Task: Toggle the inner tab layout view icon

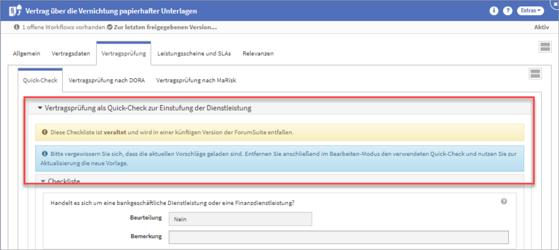Action: [535, 74]
